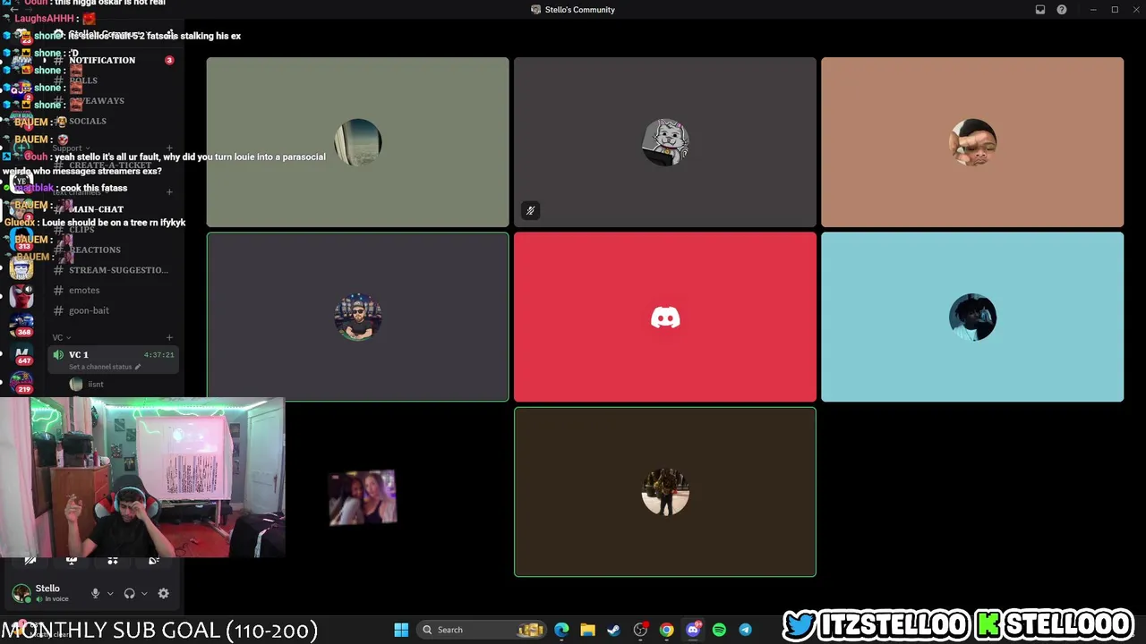Open the server with the 219 badge

tap(22, 383)
